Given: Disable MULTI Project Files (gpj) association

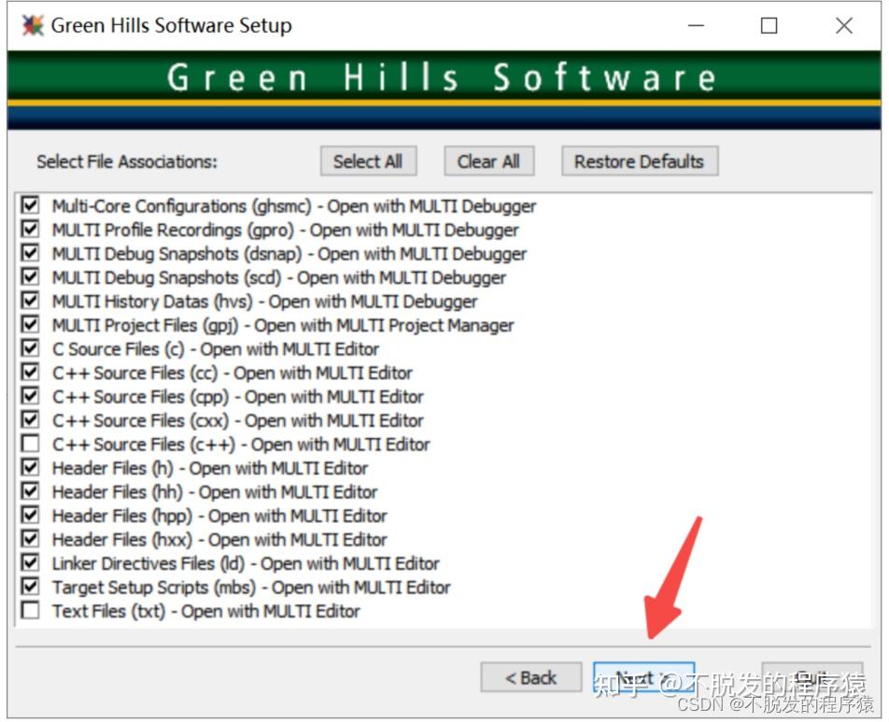Looking at the screenshot, I should pyautogui.click(x=29, y=324).
